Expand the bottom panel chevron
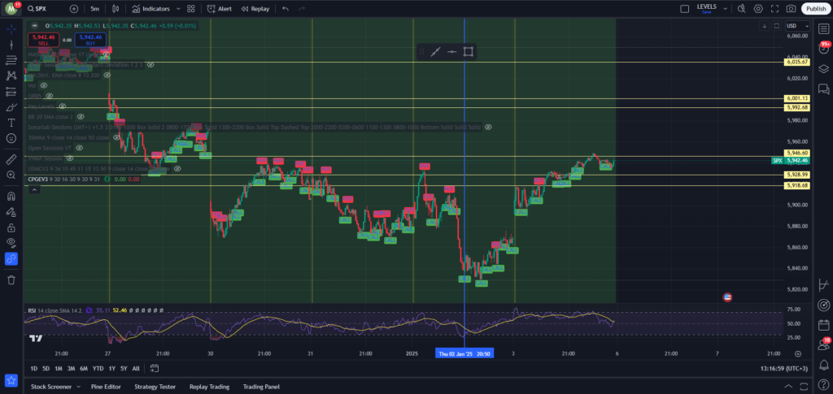This screenshot has width=833, height=394. pos(788,387)
